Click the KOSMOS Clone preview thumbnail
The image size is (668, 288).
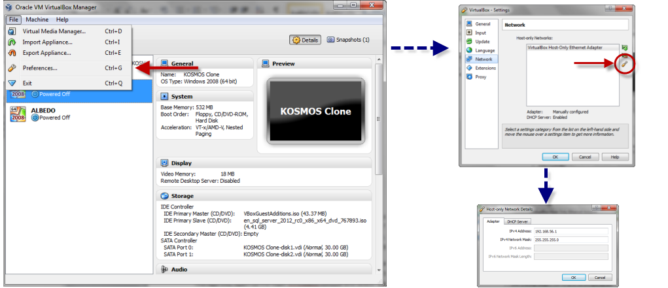(x=316, y=112)
